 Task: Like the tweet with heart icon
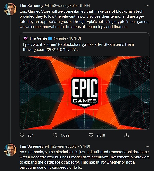tap(91, 135)
